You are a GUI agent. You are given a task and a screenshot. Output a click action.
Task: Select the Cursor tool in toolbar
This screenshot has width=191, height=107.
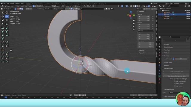click(7, 12)
